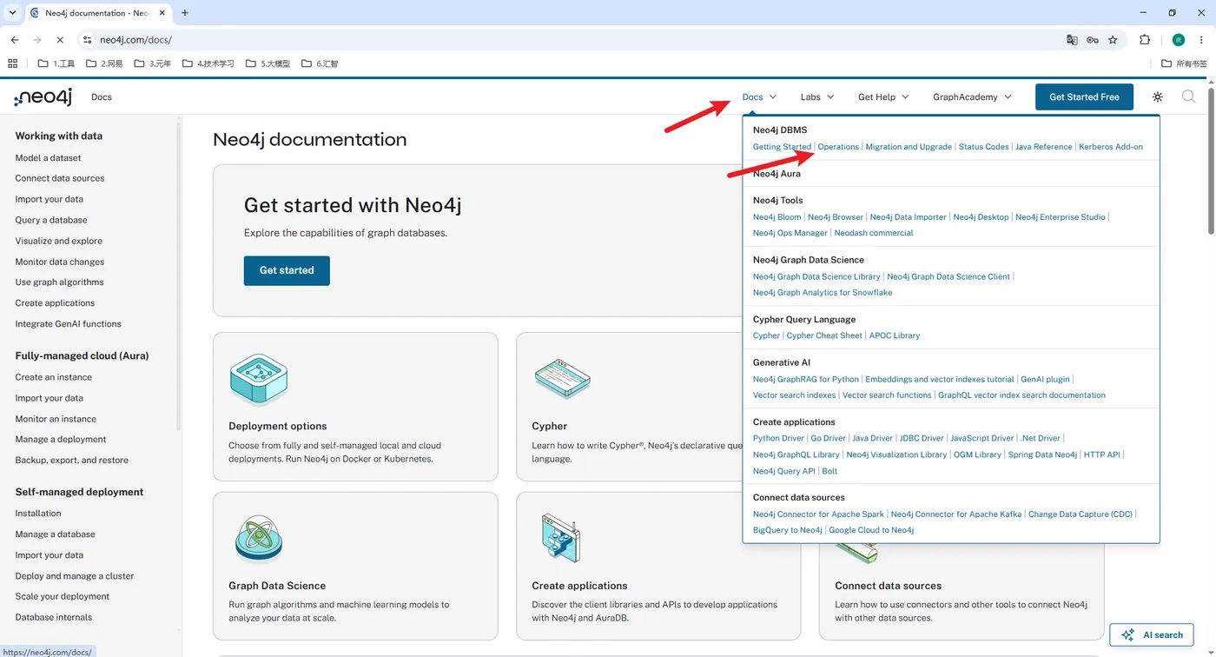Open the tab search dropdown arrow
This screenshot has width=1216, height=657.
tap(12, 13)
